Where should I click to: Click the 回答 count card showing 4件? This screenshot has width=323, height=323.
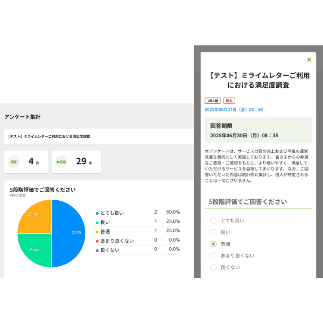26,161
